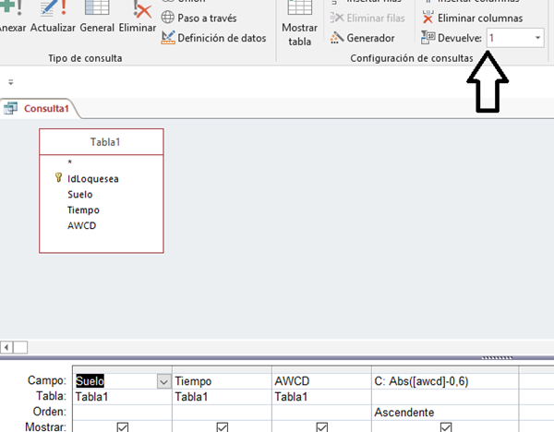Open the Devuelve value dropdown arrow
The height and width of the screenshot is (432, 554).
point(537,38)
